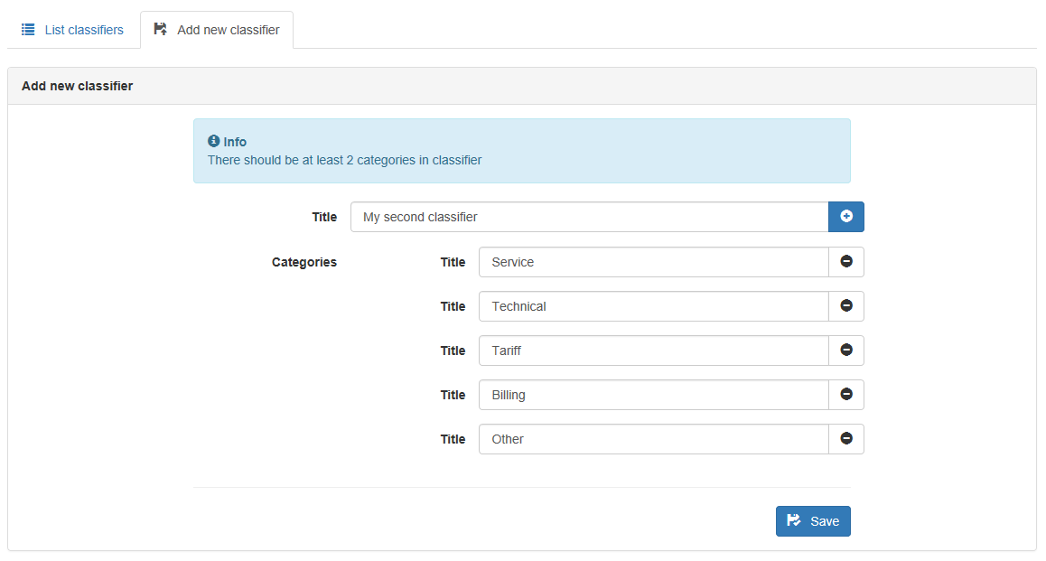This screenshot has height=561, width=1046.
Task: Click the Title label beside the Technical field
Action: pyautogui.click(x=453, y=306)
